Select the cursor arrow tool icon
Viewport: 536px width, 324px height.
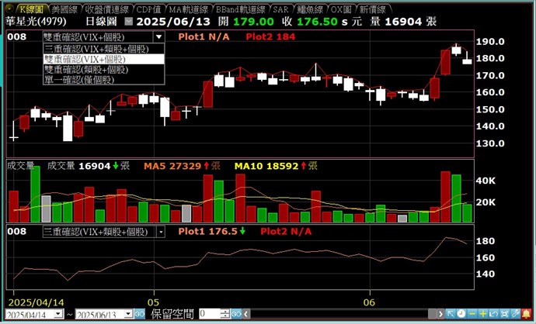(x=451, y=314)
